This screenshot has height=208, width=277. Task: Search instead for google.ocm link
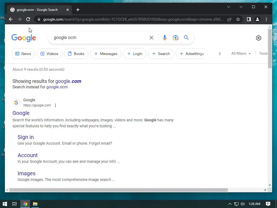click(x=57, y=87)
